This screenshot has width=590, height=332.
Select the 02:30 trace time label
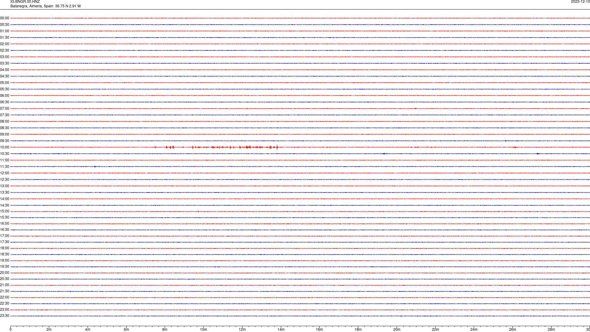pos(5,50)
